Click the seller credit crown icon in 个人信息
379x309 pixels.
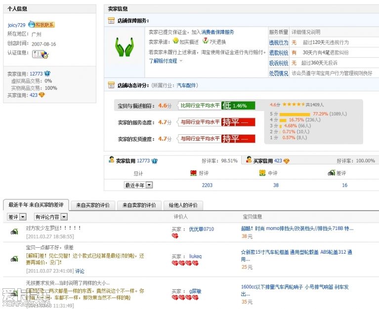pyautogui.click(x=47, y=74)
